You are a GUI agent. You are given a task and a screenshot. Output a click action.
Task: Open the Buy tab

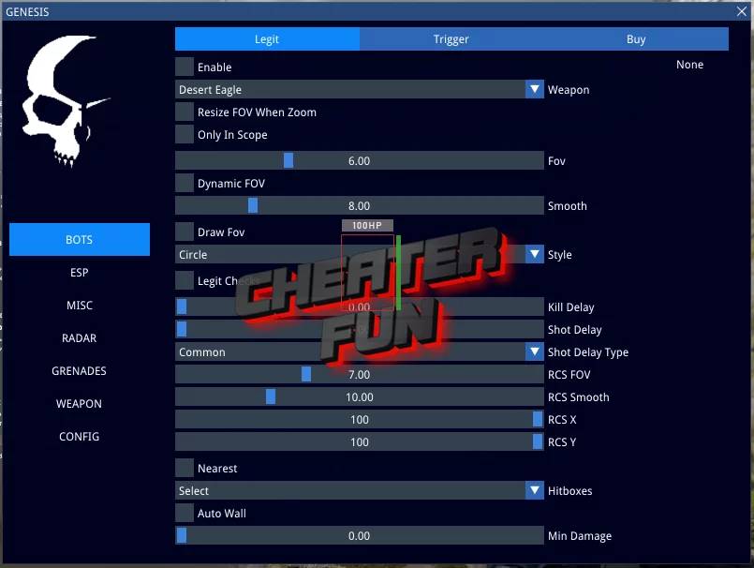[636, 38]
